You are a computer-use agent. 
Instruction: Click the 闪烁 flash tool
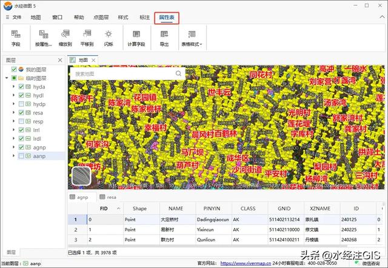(x=109, y=38)
